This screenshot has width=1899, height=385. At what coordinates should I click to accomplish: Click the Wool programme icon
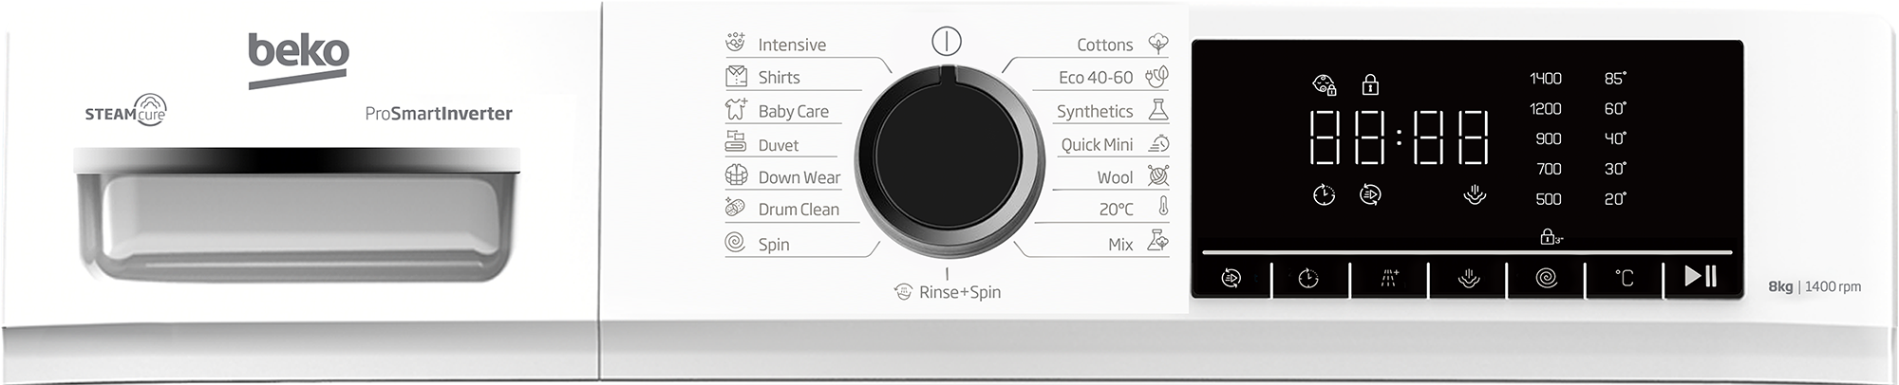1157,175
